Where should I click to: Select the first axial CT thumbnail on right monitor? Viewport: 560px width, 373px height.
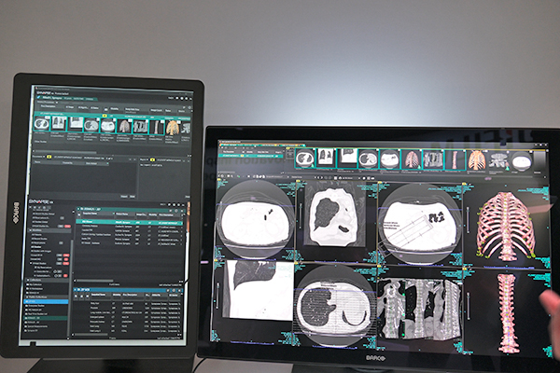pos(304,159)
